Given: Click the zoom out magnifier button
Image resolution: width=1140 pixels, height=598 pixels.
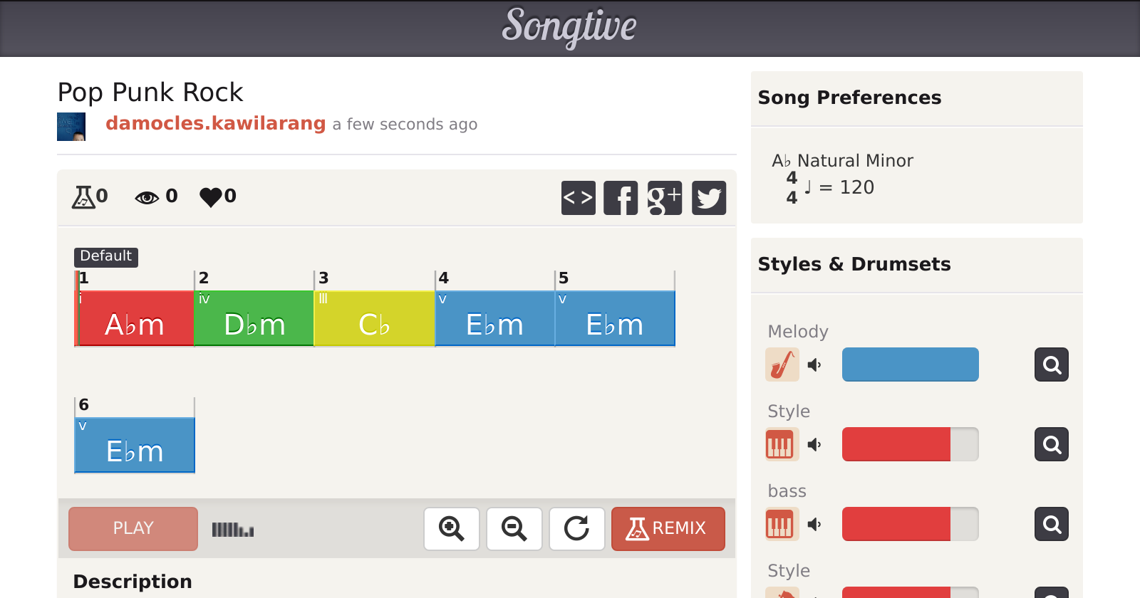Looking at the screenshot, I should click(x=514, y=529).
